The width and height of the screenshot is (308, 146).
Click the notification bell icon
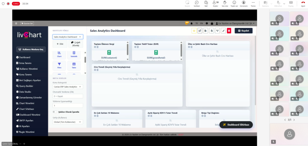192,23
